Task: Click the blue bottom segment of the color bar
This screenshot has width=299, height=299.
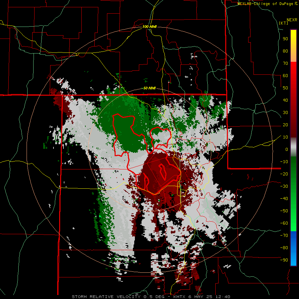Action: 293,248
